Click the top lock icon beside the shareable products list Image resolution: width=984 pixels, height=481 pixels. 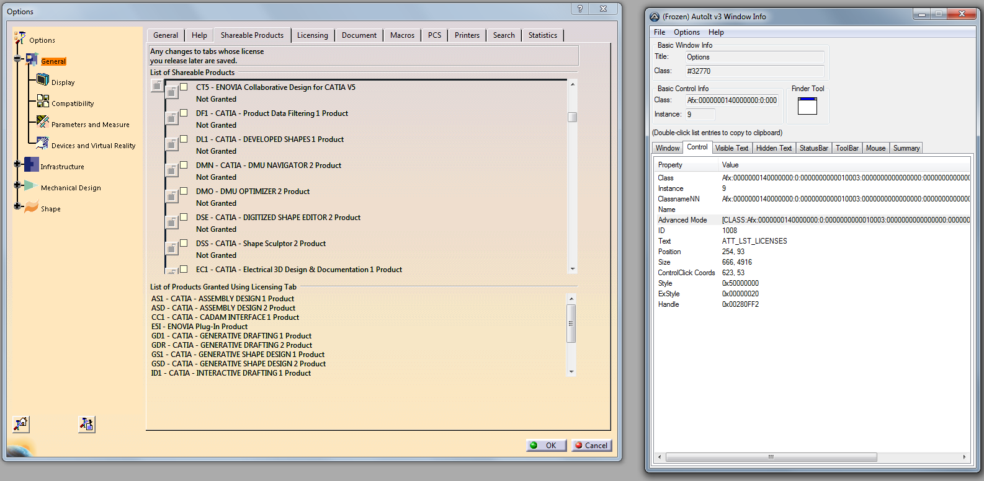(157, 86)
